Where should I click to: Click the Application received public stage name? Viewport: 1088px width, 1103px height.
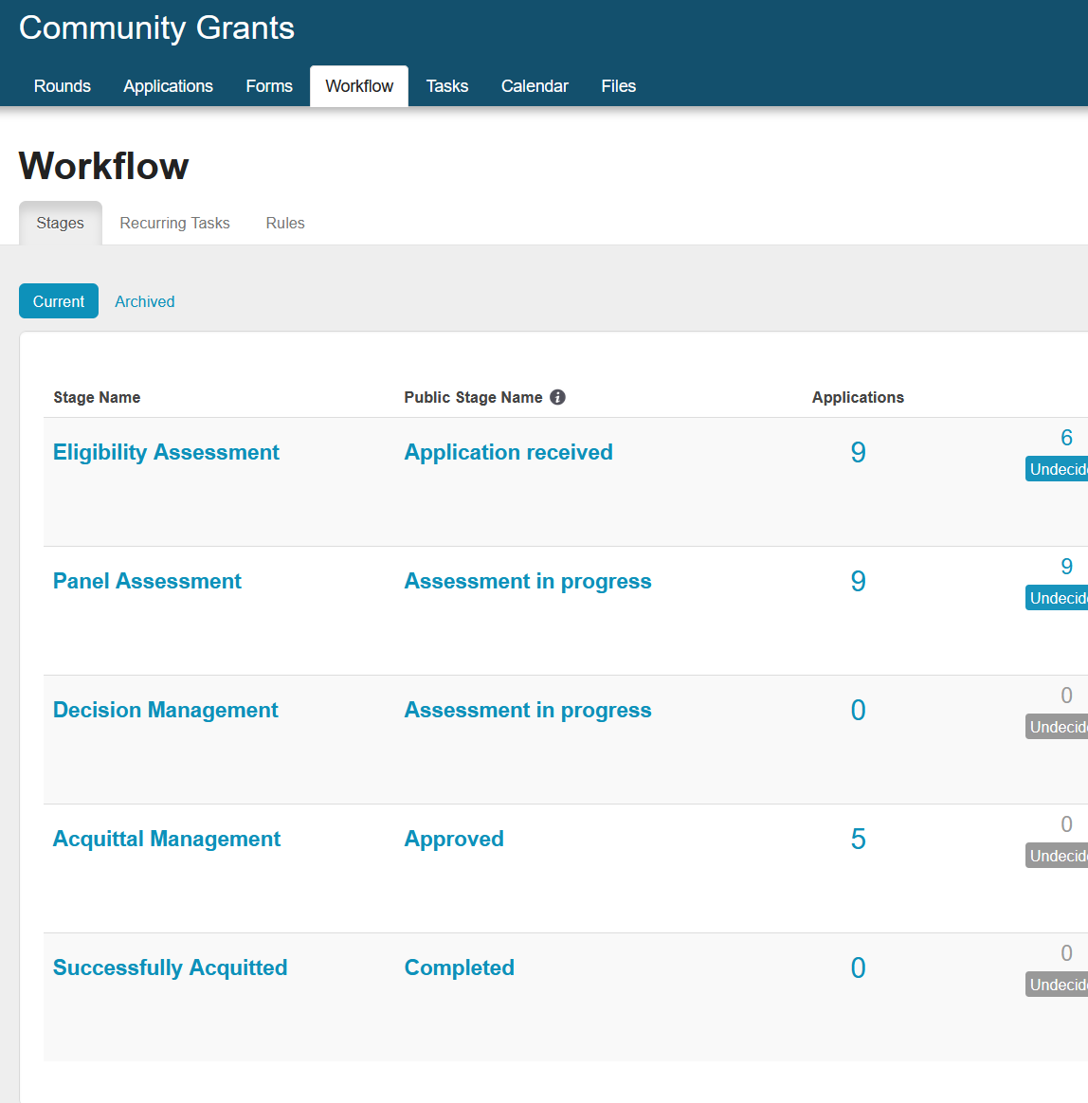pos(508,452)
